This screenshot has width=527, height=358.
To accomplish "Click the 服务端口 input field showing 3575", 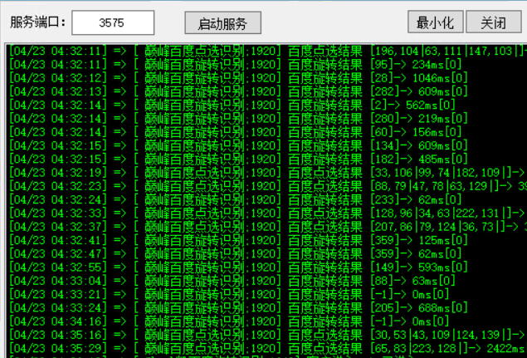I will [x=113, y=22].
